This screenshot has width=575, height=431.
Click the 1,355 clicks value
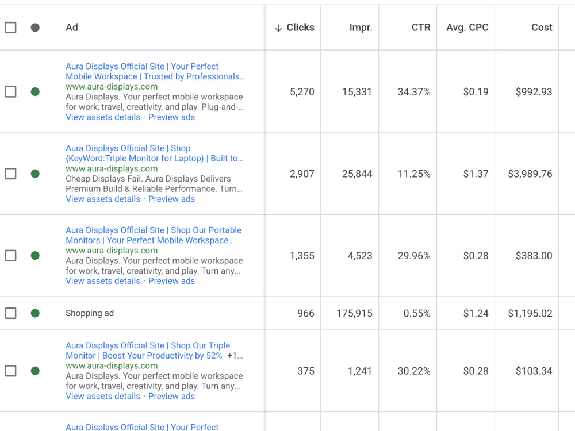point(302,256)
